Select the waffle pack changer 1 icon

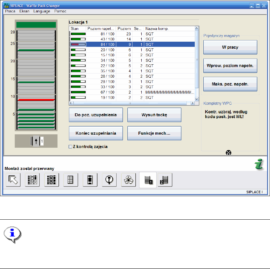pos(148,180)
